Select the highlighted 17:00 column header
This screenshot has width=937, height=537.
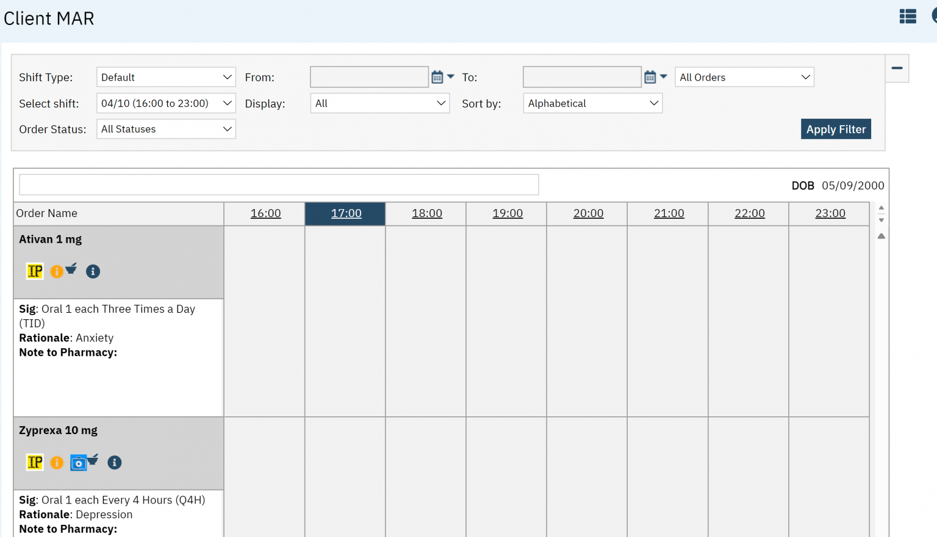(x=346, y=213)
